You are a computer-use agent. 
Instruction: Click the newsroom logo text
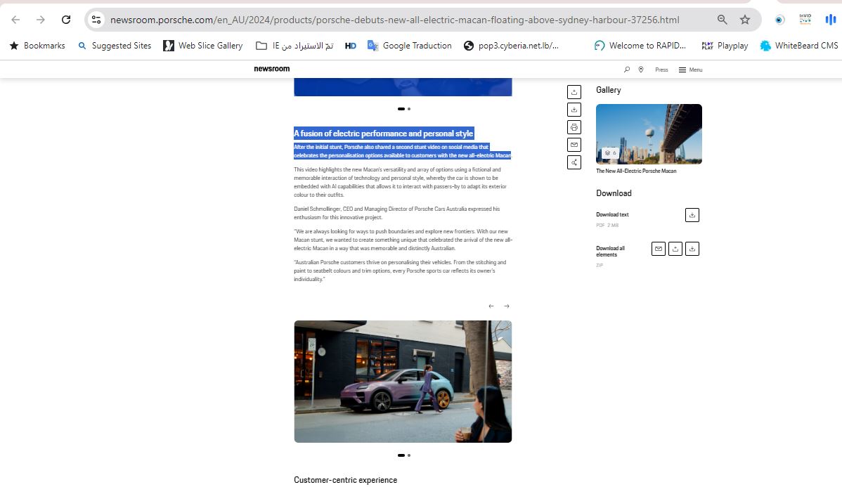271,69
